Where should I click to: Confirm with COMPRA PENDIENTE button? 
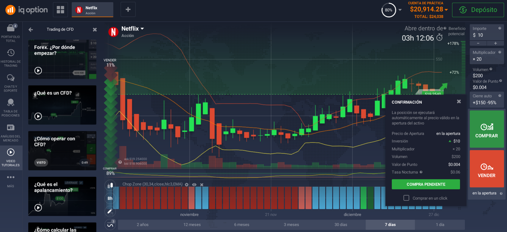[x=426, y=184]
